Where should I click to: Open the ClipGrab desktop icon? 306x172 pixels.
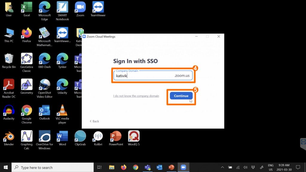coord(80,138)
